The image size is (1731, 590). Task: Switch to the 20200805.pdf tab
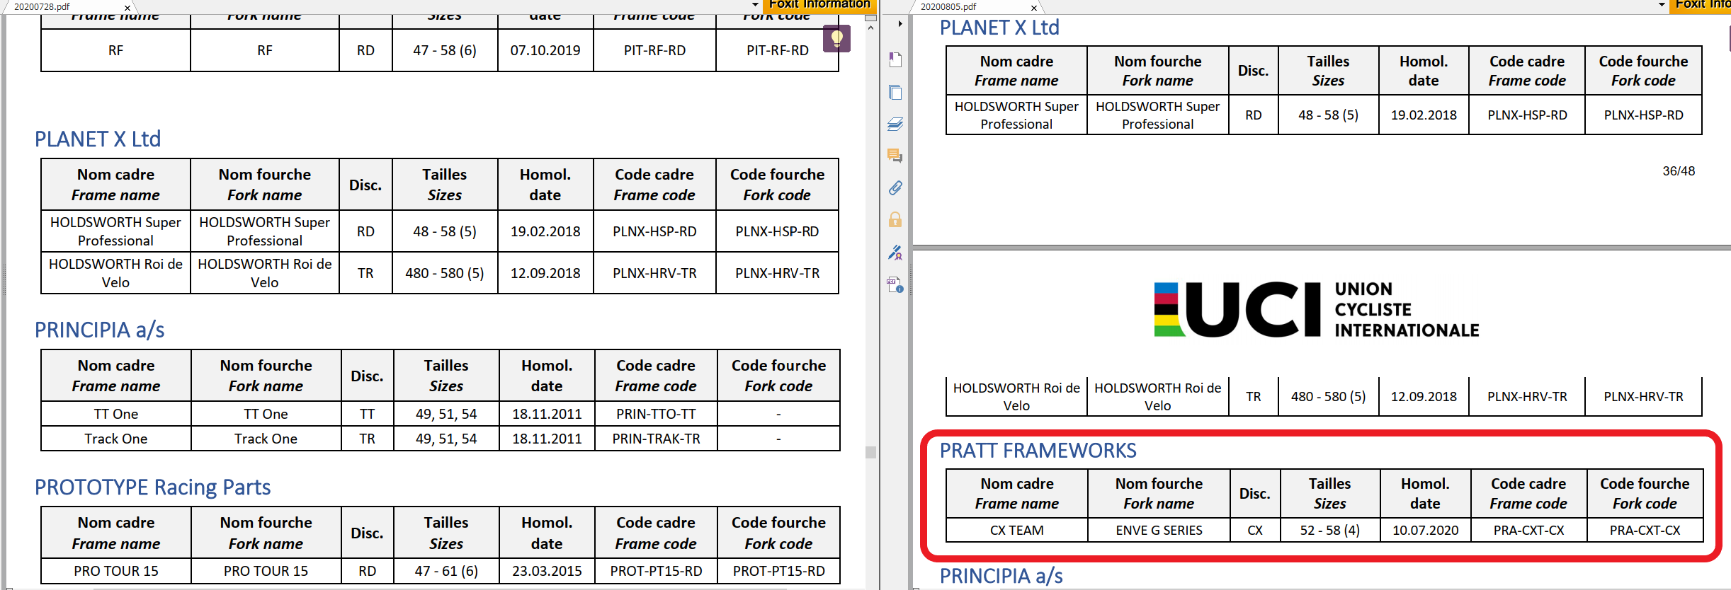coord(949,6)
